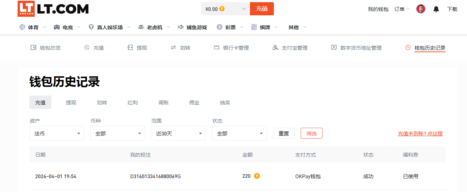Switch to the 划转 history tab
Screen dimensions: 467x192
tap(102, 103)
